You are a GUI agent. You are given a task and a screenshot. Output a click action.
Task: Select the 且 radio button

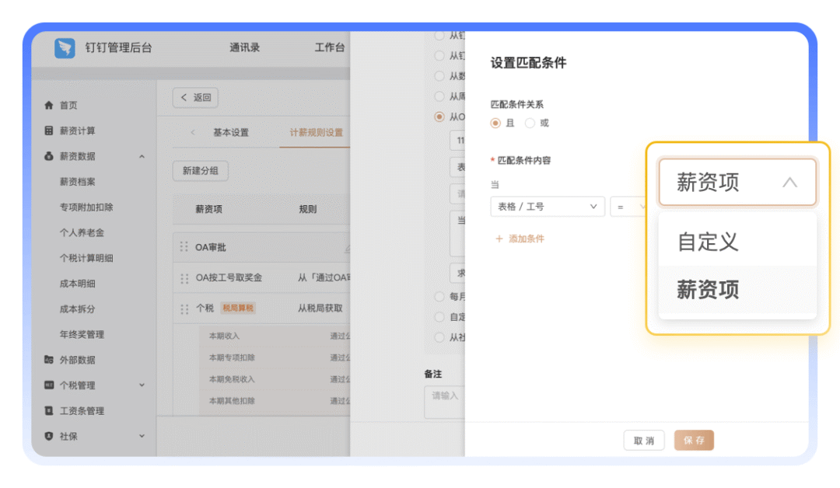click(495, 123)
